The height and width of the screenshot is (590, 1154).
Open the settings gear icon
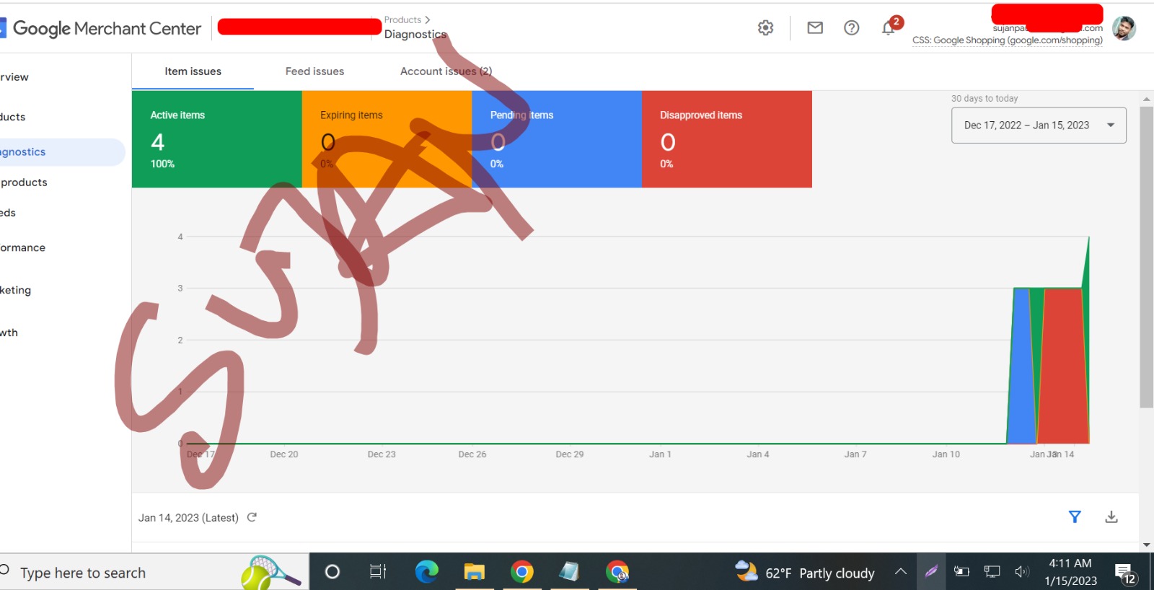click(765, 27)
